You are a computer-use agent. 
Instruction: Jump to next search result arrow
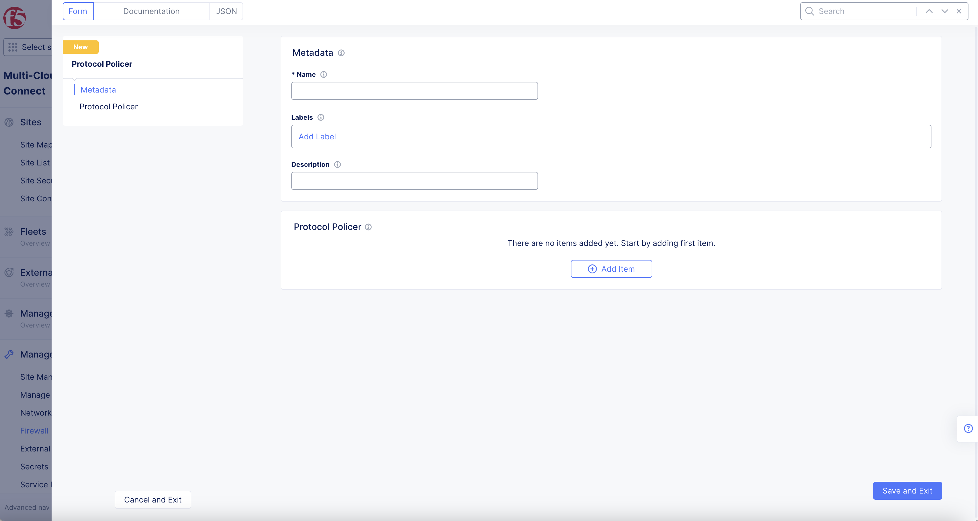pos(945,11)
